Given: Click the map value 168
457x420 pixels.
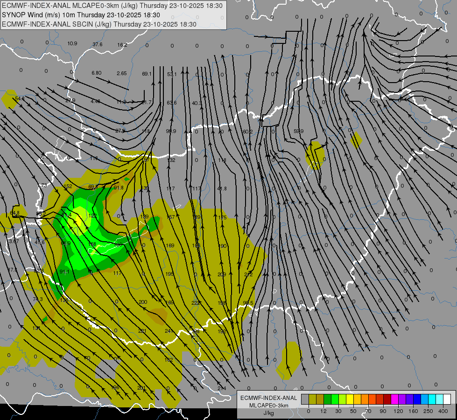Looking at the screenshot, I should click(92, 244).
